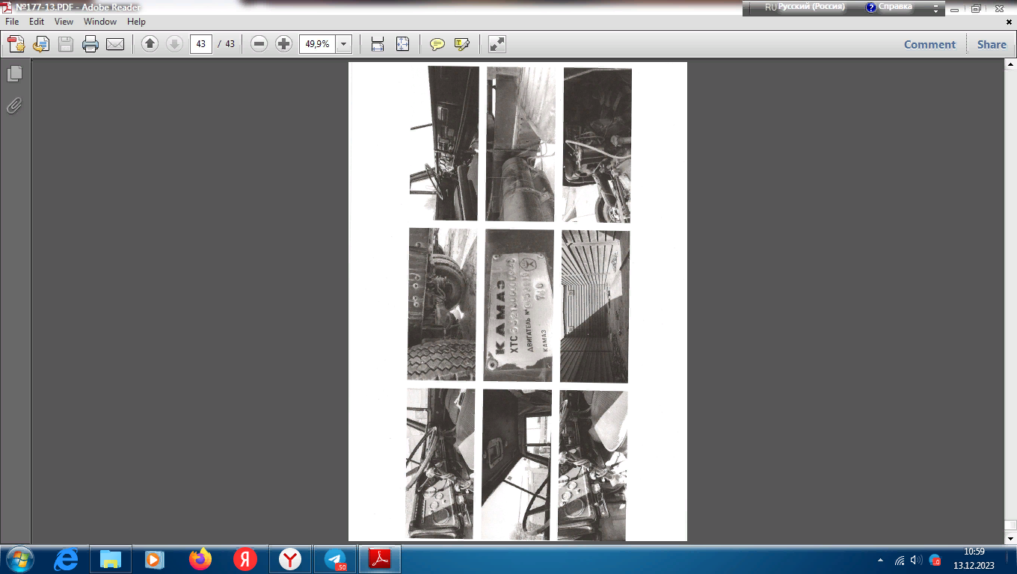Viewport: 1017px width, 574px height.
Task: Click the second toolbar icon, a page with an arrow
Action: pos(41,44)
